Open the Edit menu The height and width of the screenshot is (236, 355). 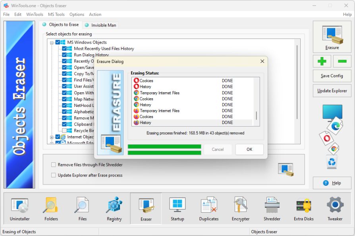coord(17,15)
